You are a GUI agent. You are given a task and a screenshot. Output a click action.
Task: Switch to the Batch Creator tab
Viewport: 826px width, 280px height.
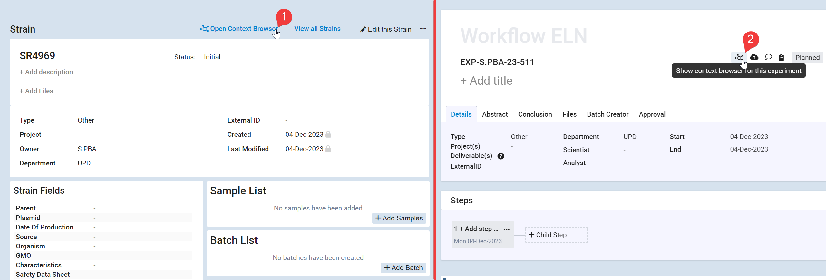pyautogui.click(x=607, y=114)
